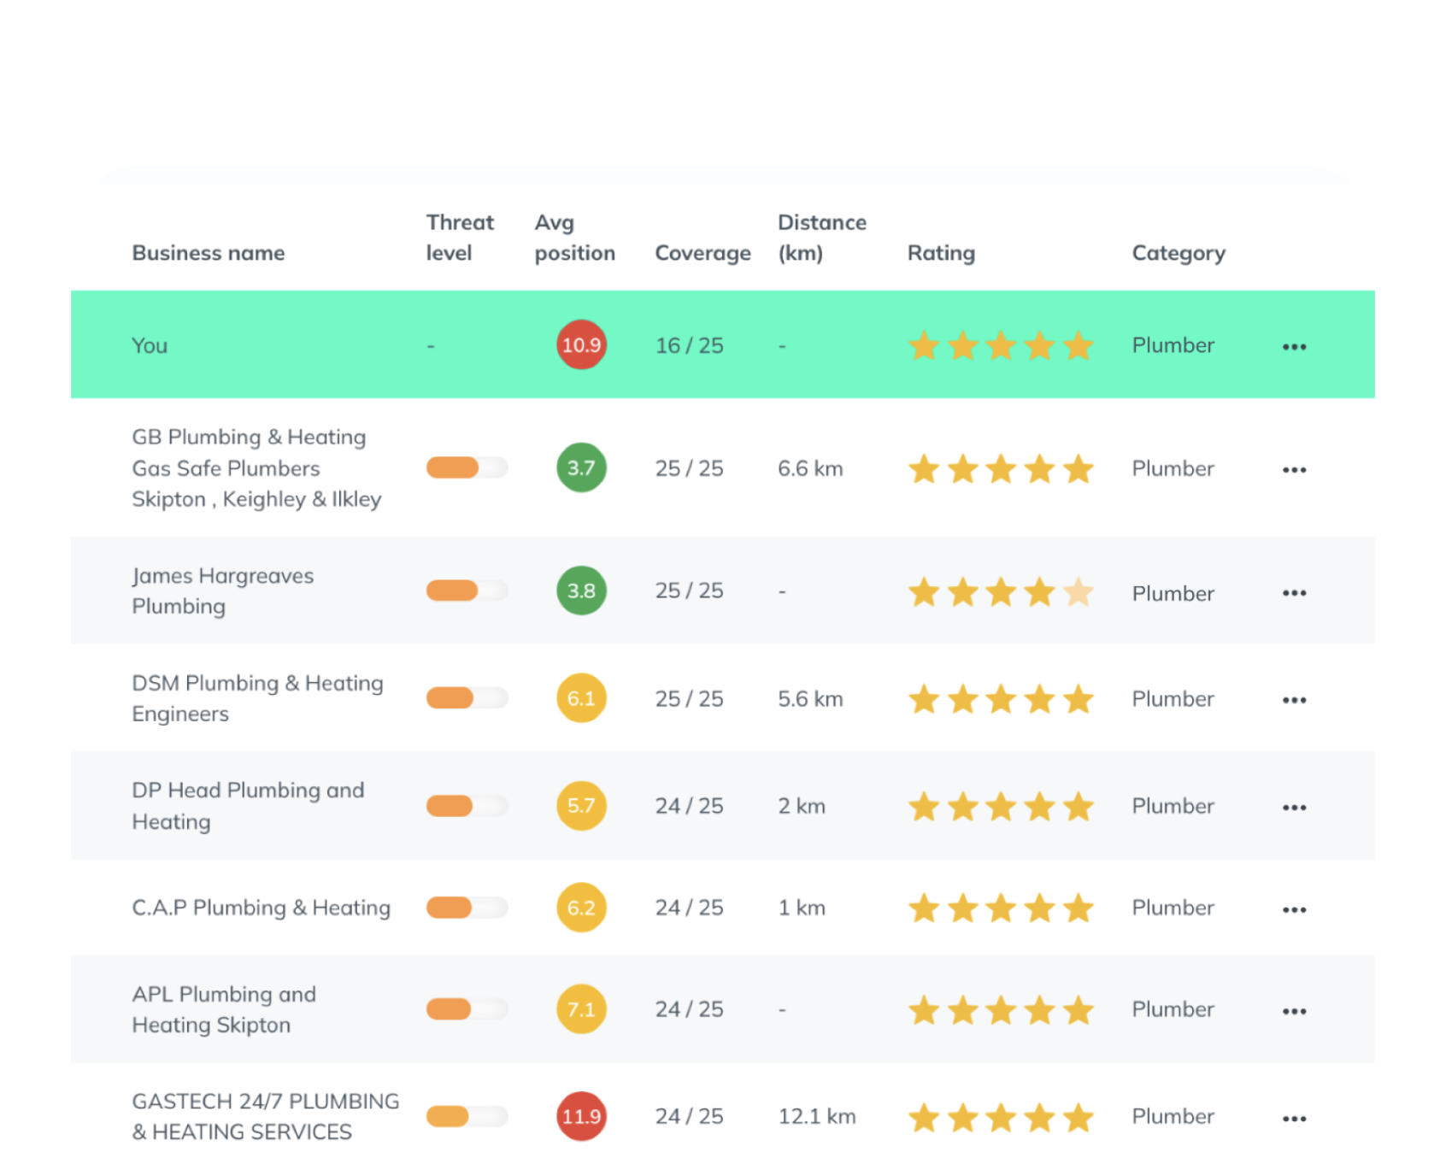Click the threat level bar for APL Plumbing
This screenshot has height=1164, width=1446.
coord(467,1009)
